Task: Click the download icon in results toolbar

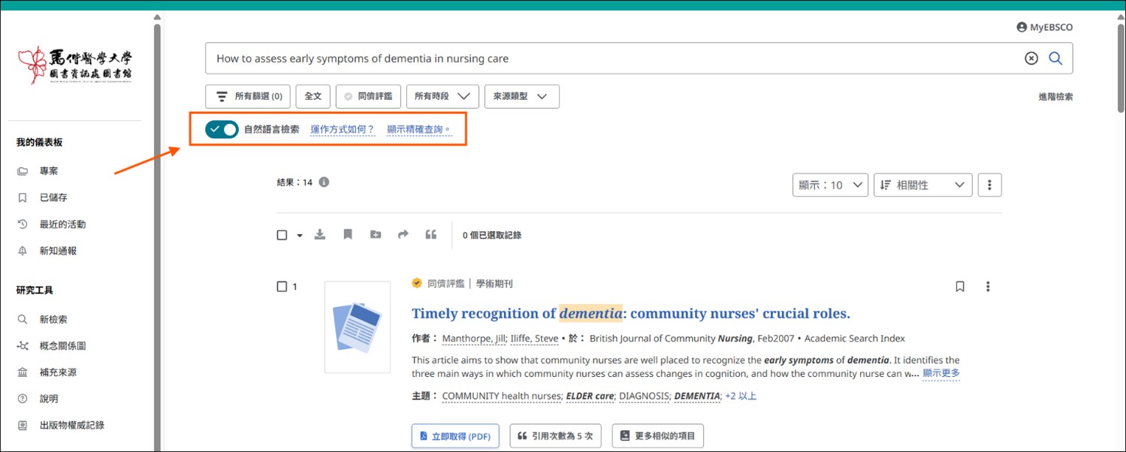Action: tap(320, 235)
